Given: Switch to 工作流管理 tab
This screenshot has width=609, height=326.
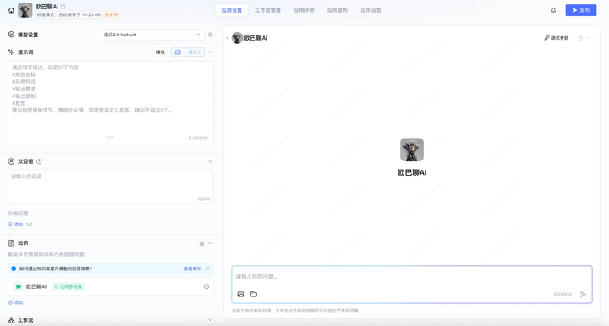Looking at the screenshot, I should tap(267, 10).
